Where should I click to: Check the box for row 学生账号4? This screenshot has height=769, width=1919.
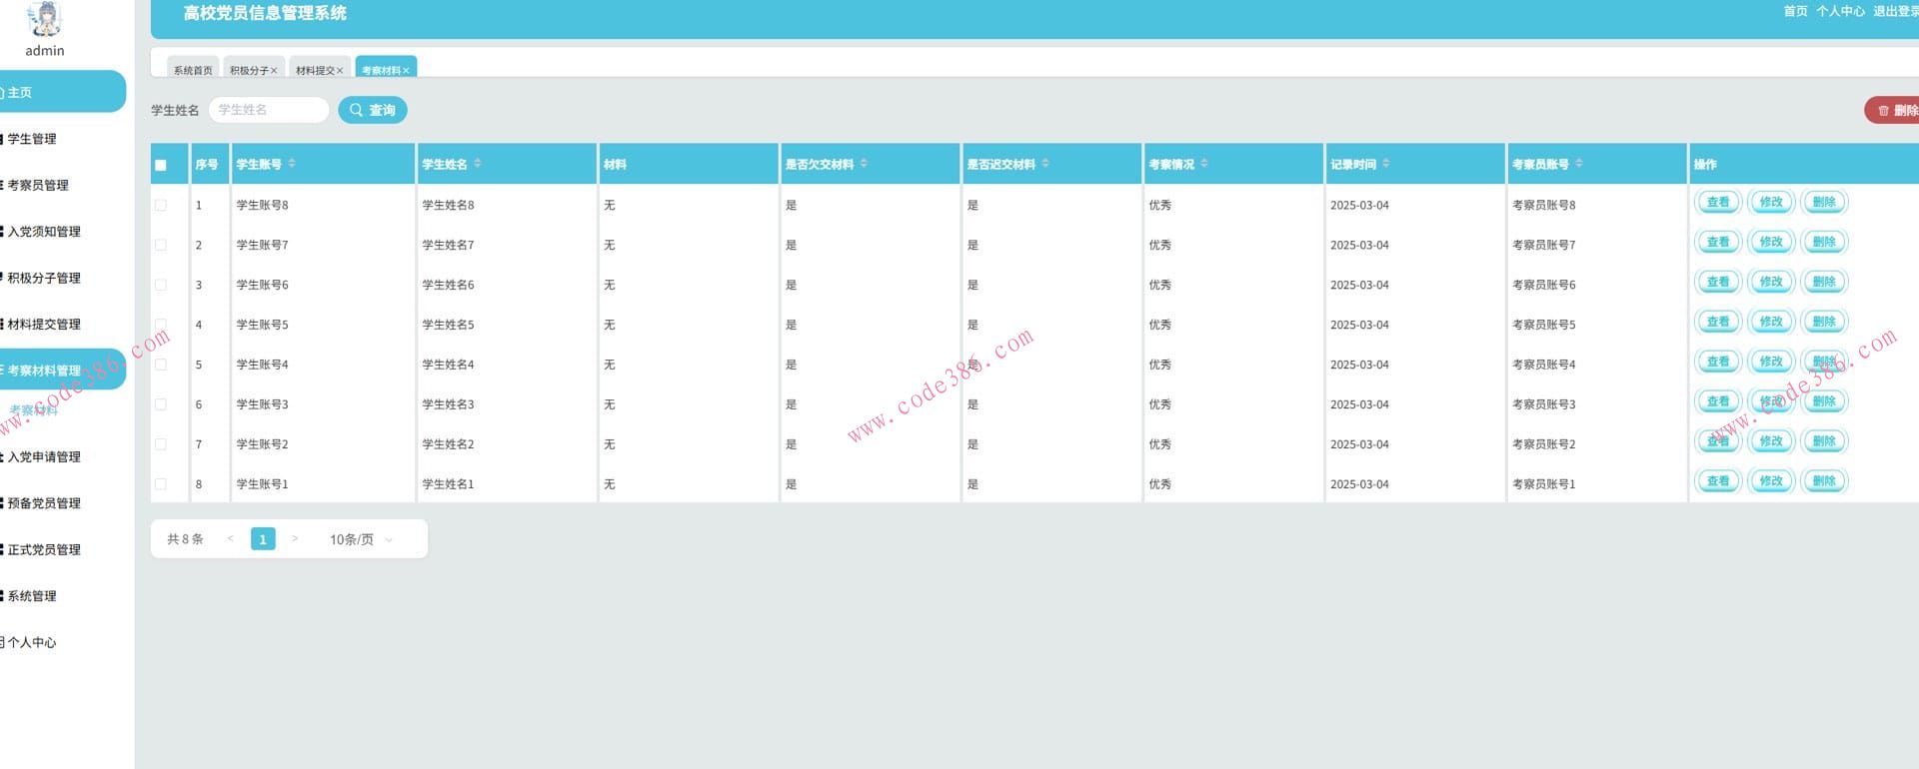pos(161,365)
